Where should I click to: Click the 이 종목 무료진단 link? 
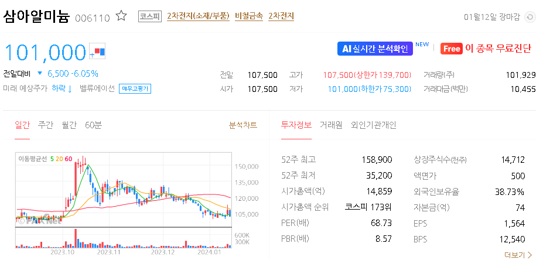(x=498, y=49)
